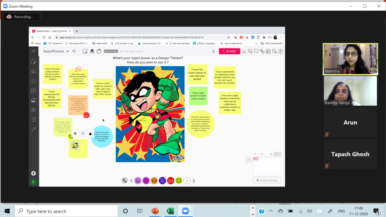Viewport: 386px width, 217px height.
Task: Select the magenta lion avatar
Action: [146, 180]
